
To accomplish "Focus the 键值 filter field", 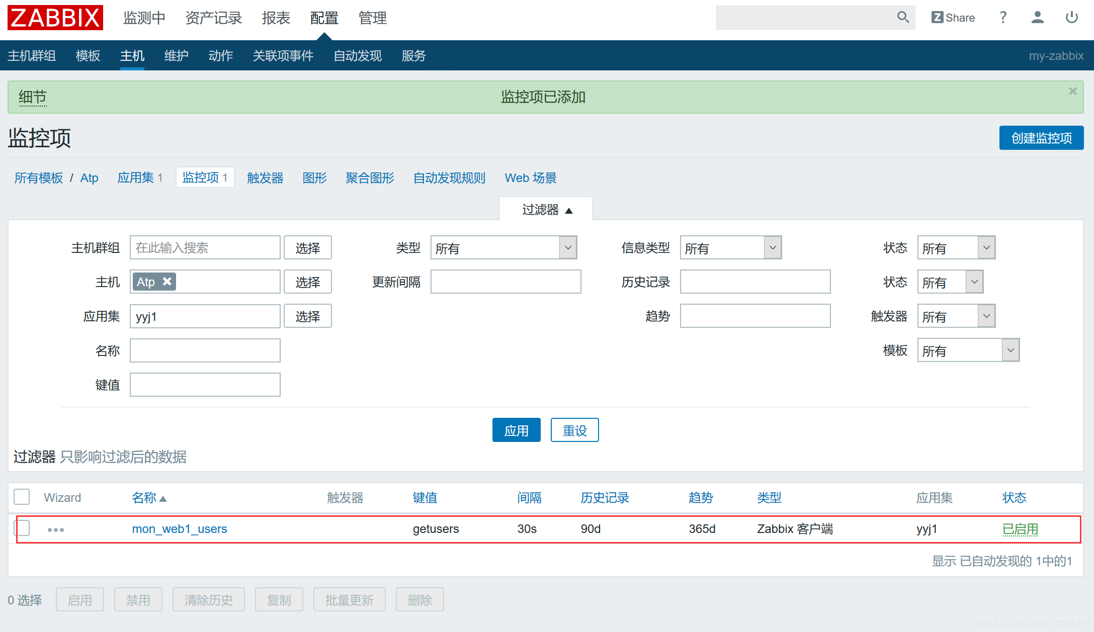I will pyautogui.click(x=205, y=385).
